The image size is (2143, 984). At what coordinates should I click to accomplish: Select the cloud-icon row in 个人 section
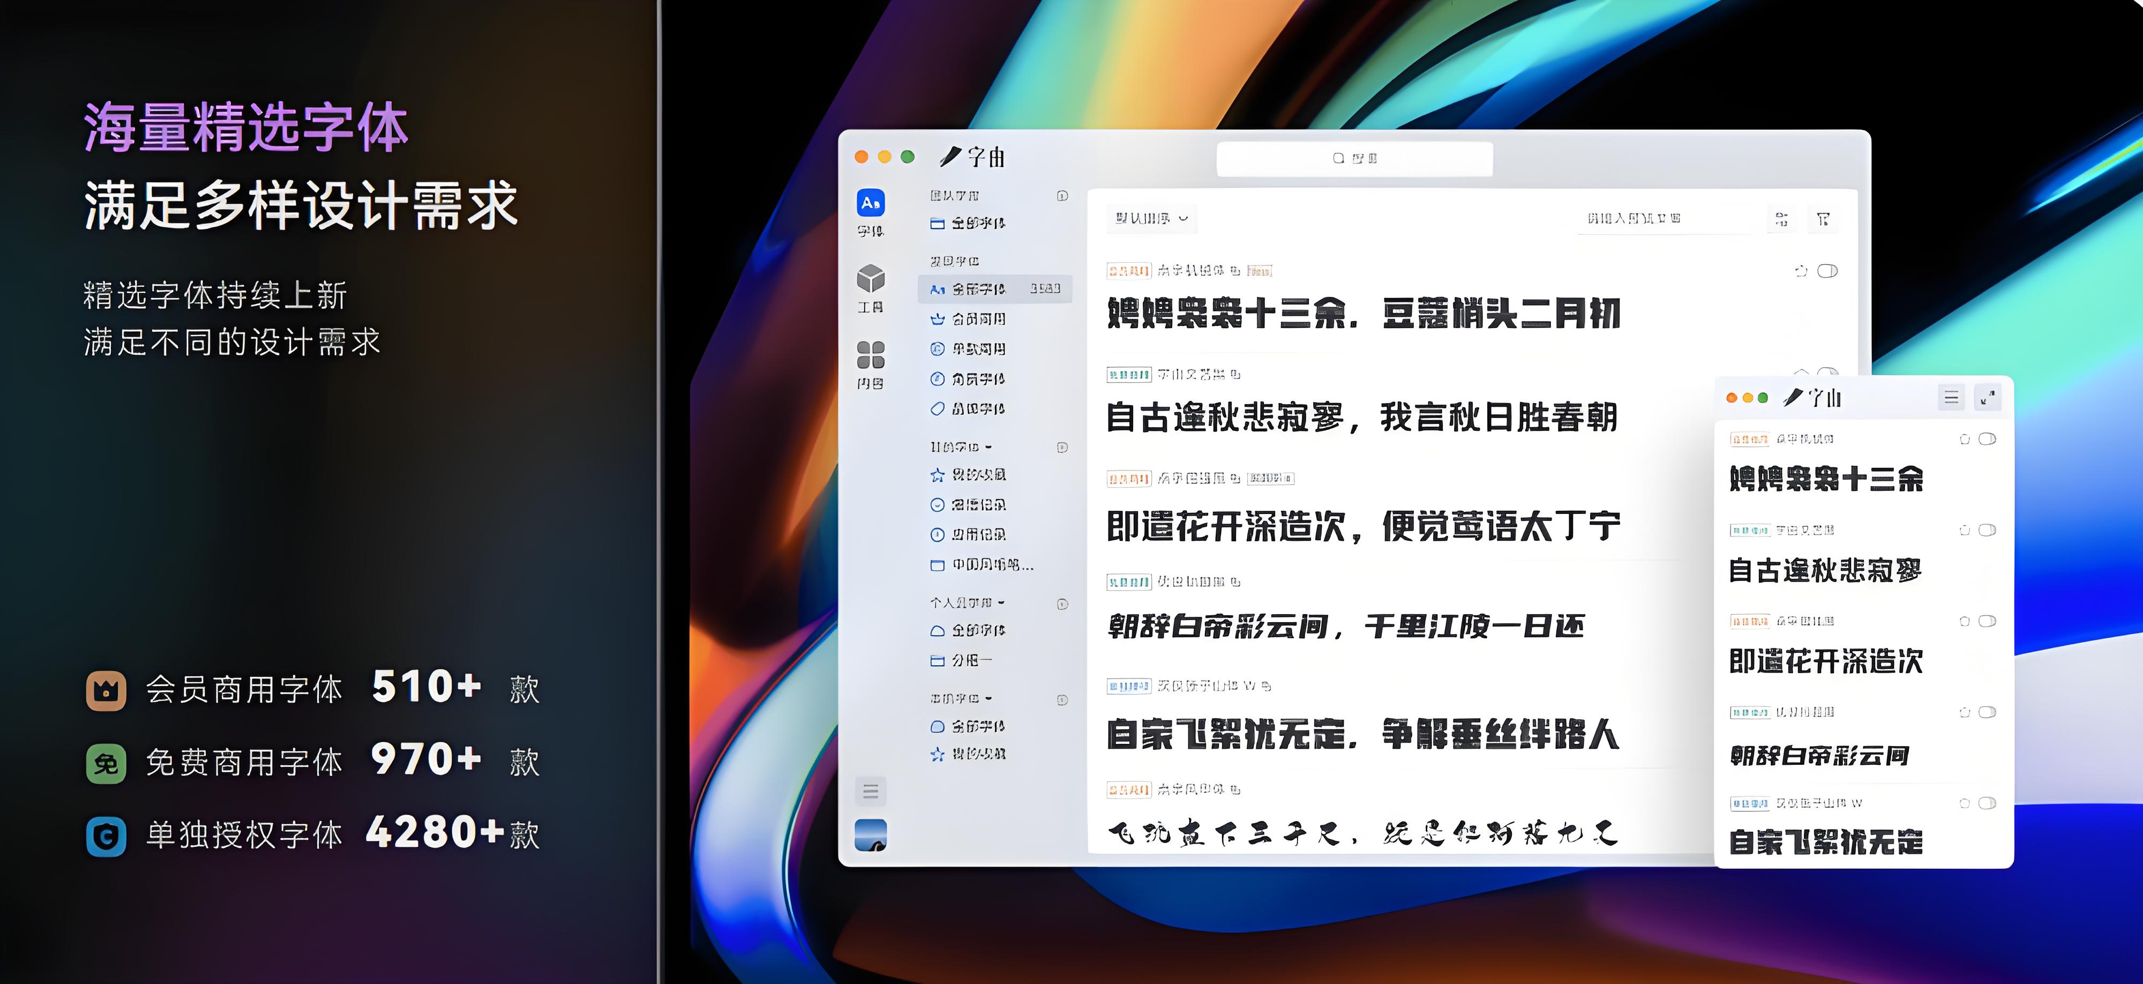[995, 630]
